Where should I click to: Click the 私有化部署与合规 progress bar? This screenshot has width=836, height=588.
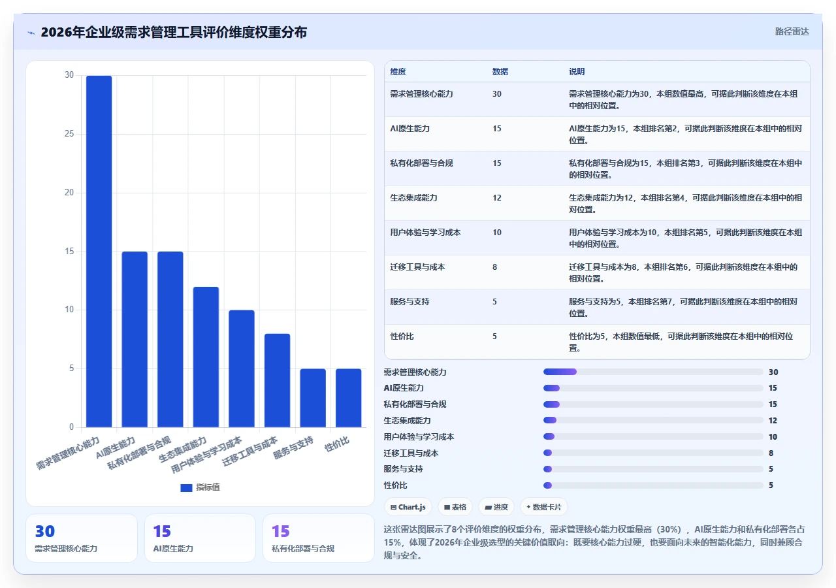[x=653, y=404]
